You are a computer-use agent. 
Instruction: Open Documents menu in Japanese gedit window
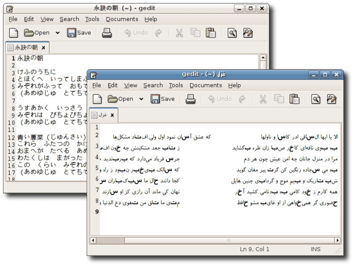pos(122,19)
